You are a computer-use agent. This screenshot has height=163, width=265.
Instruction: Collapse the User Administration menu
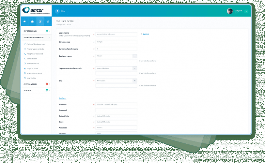click(36, 37)
